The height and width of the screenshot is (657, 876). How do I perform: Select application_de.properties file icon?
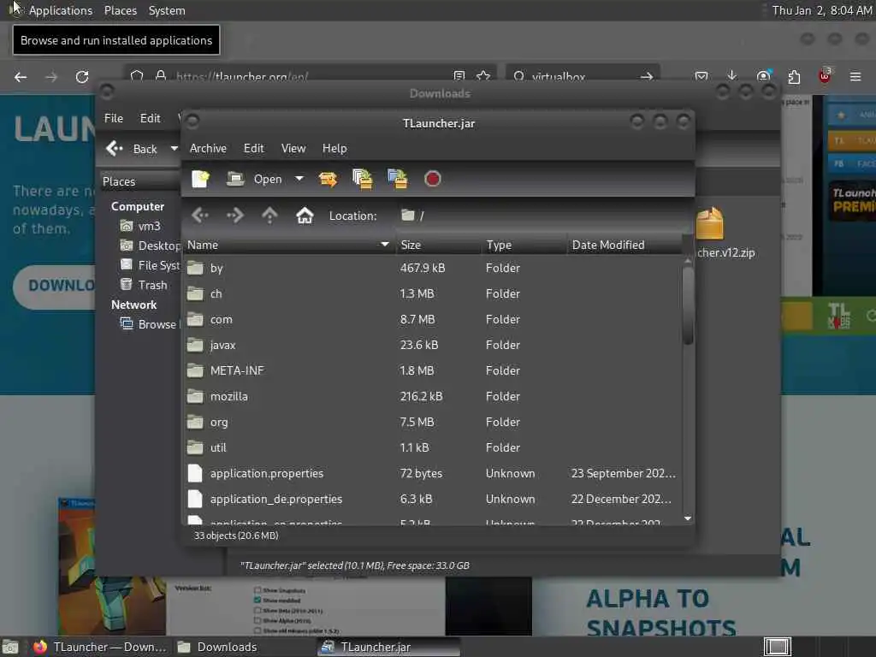pos(195,499)
